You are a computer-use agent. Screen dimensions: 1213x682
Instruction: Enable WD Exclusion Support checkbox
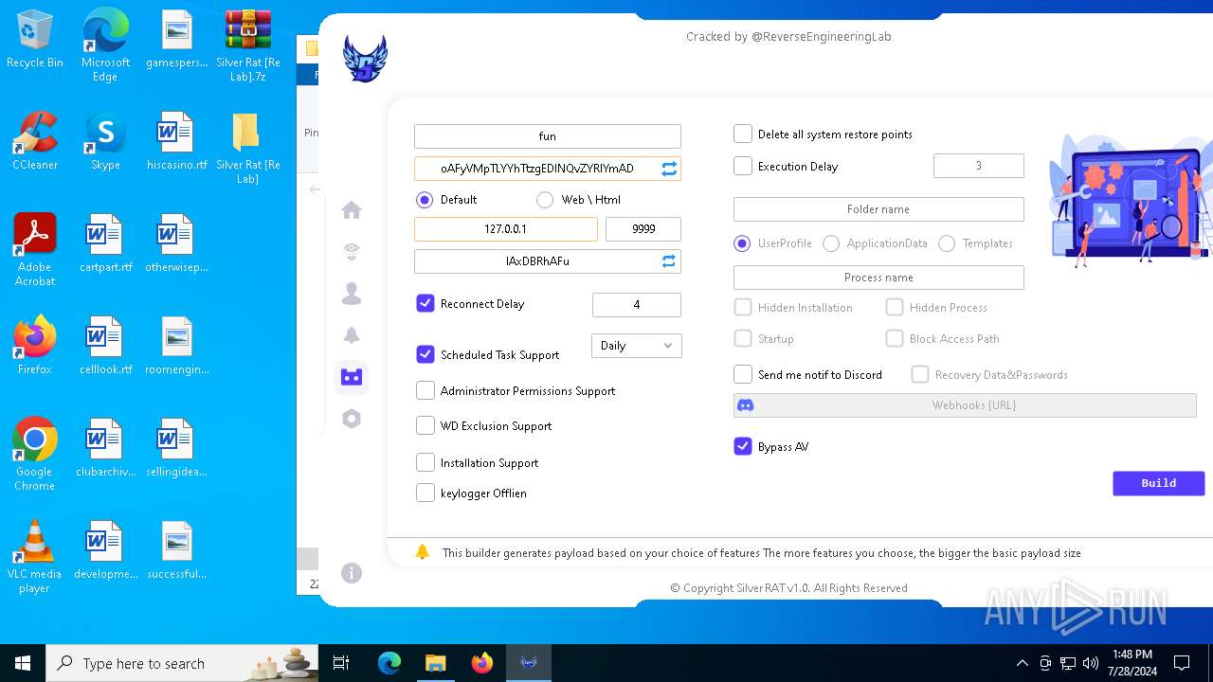pos(425,425)
